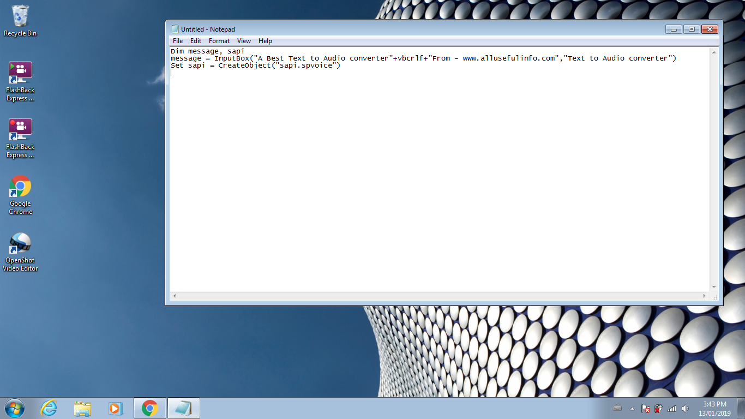
Task: Open the Action Center flag icon
Action: click(x=646, y=409)
